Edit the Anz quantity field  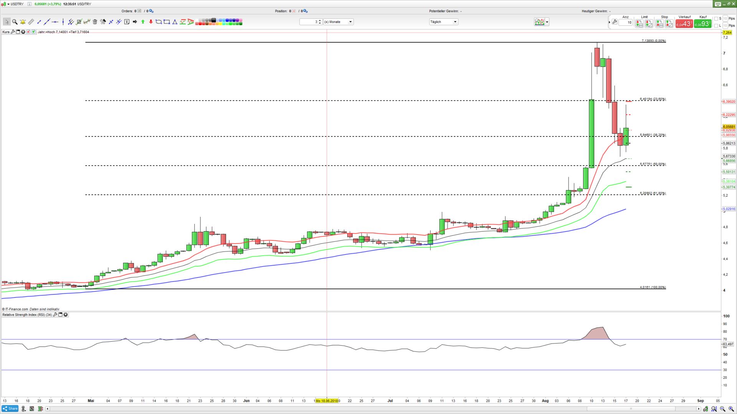[x=626, y=23]
